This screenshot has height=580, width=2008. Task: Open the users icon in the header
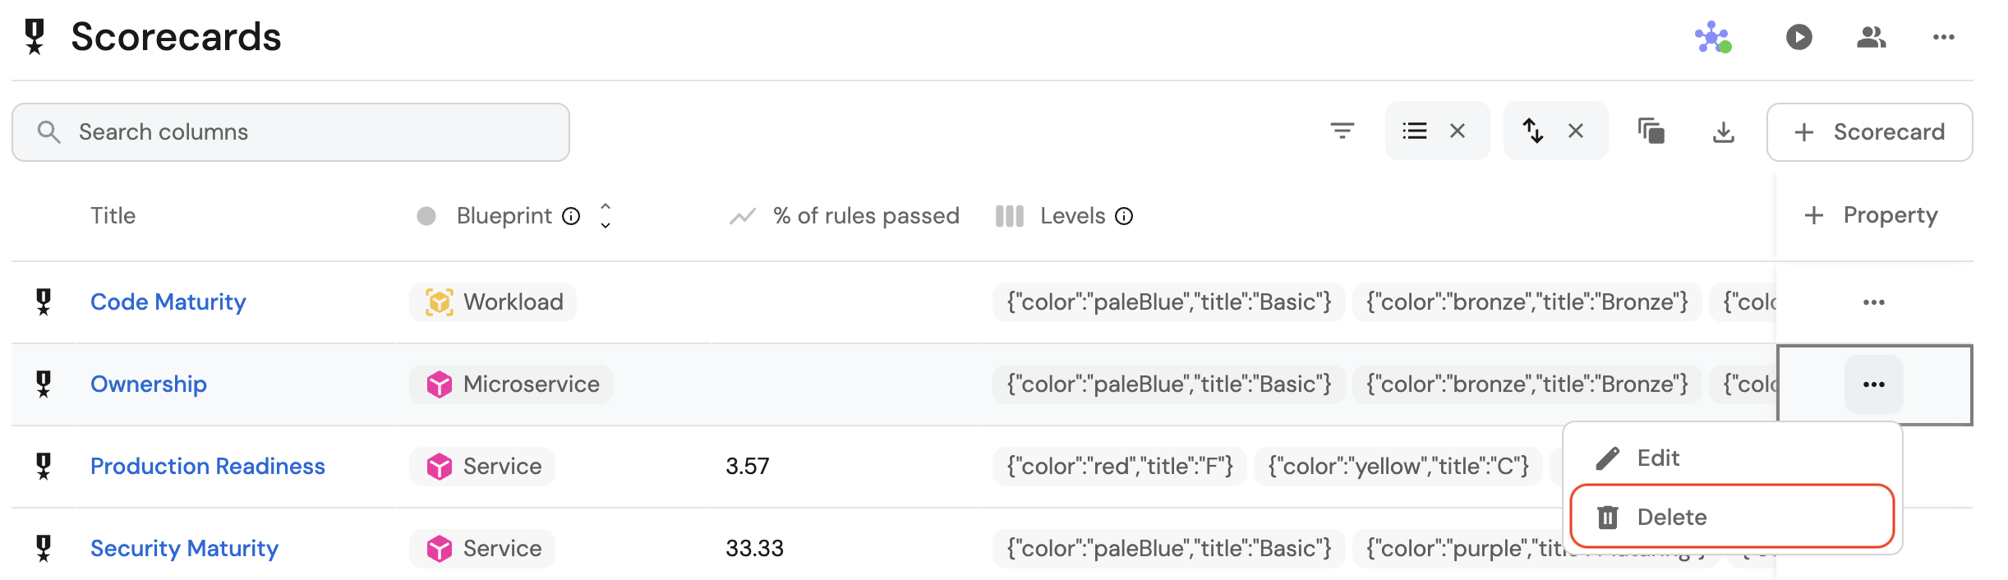[x=1871, y=37]
